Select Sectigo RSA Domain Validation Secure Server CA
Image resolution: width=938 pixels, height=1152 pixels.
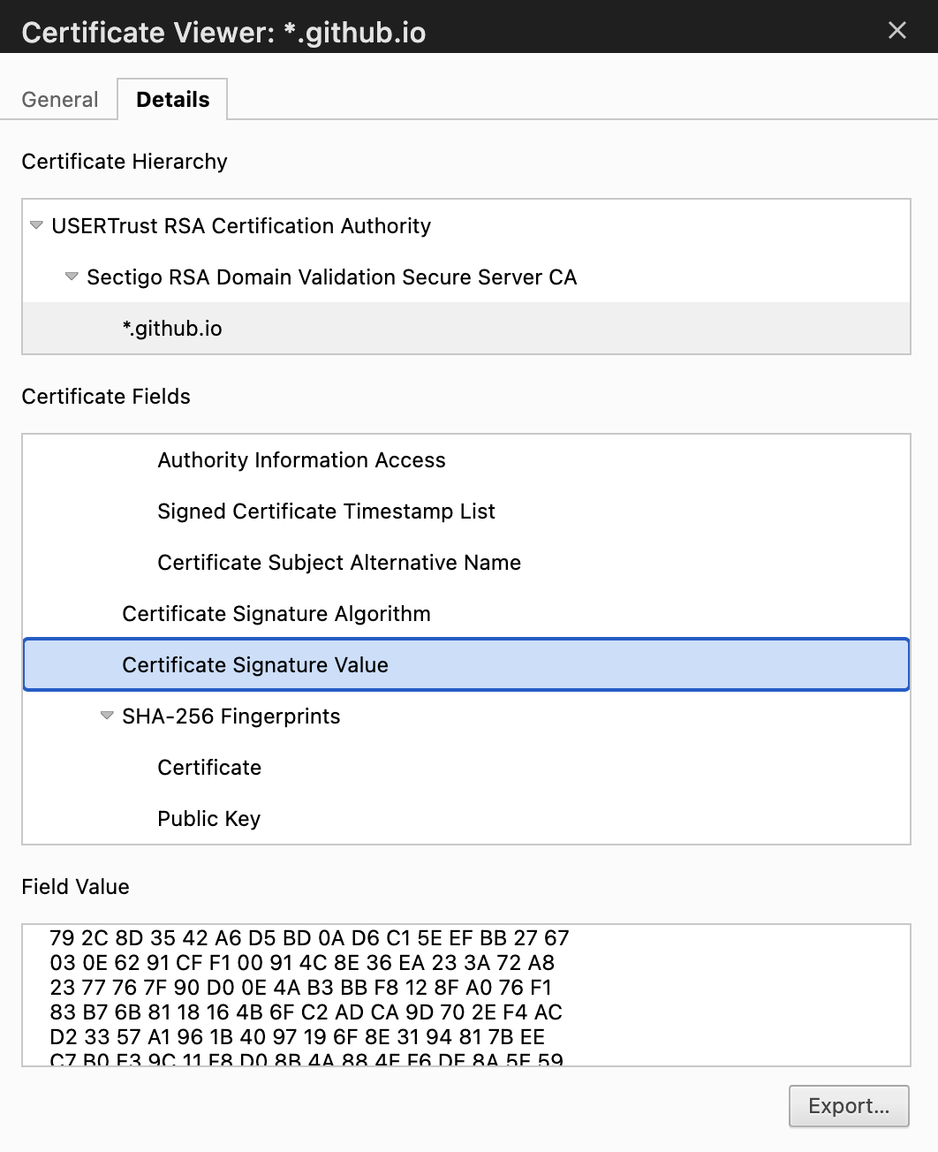click(x=466, y=277)
